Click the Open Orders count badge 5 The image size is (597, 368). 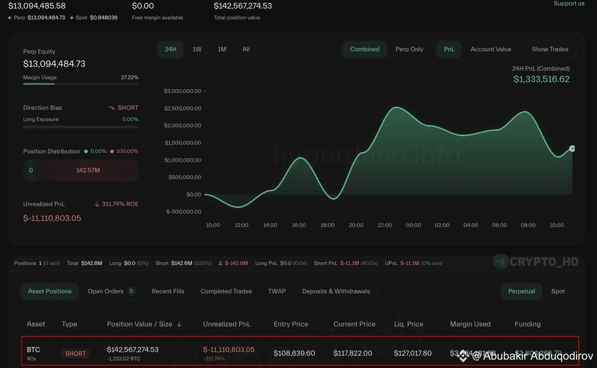point(132,292)
